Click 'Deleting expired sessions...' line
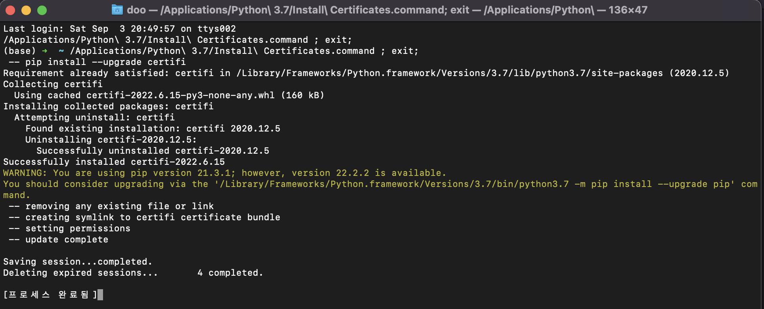764x309 pixels. pyautogui.click(x=133, y=273)
